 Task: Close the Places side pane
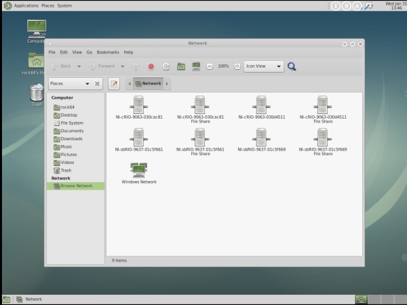[97, 84]
